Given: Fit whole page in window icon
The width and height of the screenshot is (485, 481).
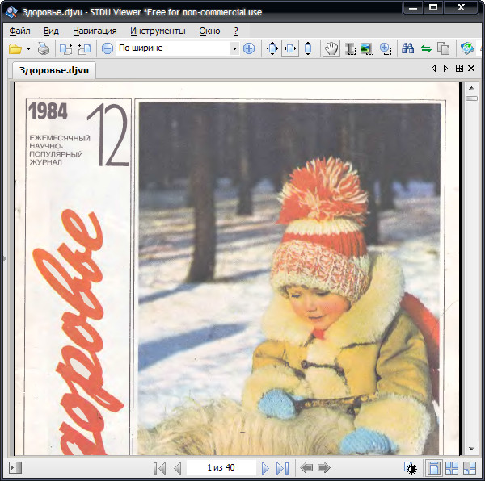Looking at the screenshot, I should pyautogui.click(x=272, y=48).
